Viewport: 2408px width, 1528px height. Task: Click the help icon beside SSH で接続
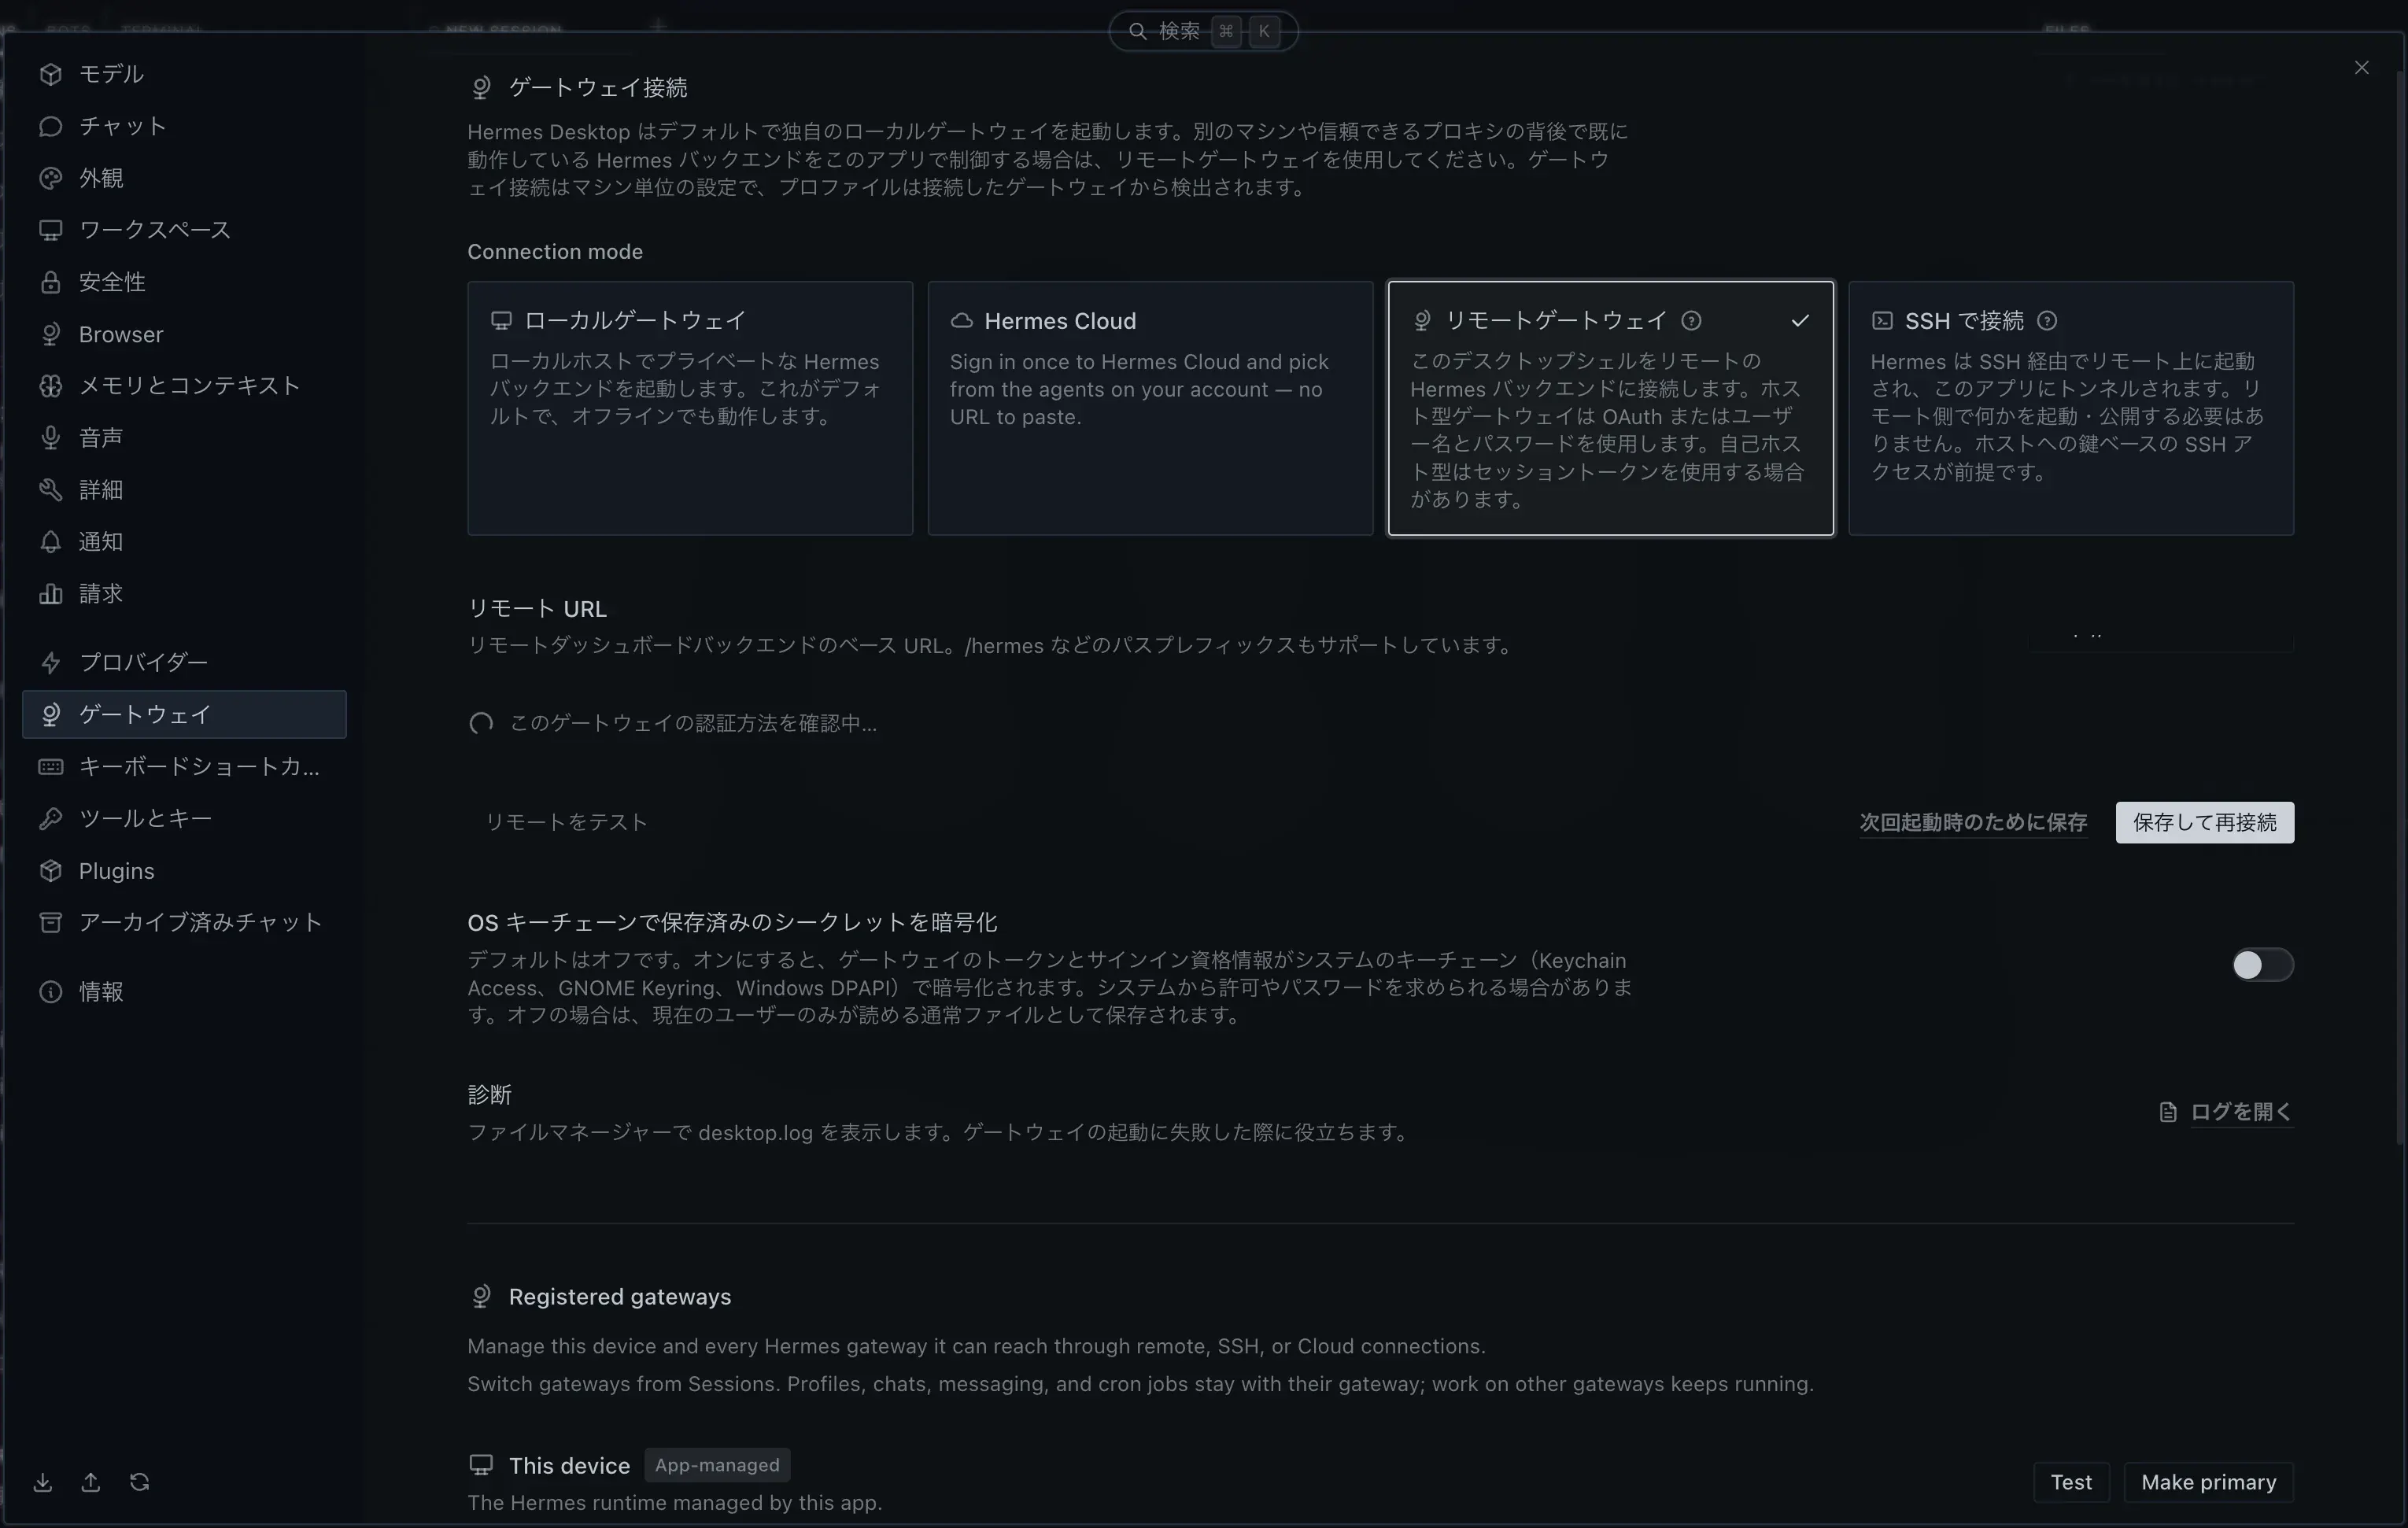2047,321
